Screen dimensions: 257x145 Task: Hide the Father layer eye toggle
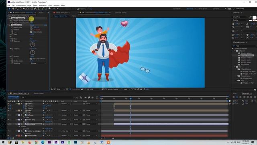[8, 104]
